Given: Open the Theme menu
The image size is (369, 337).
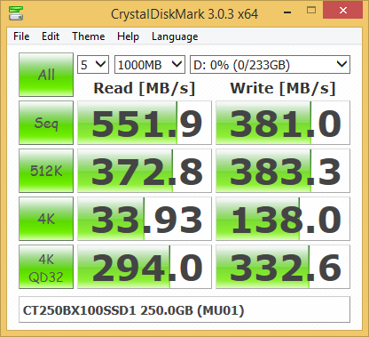Looking at the screenshot, I should coord(89,36).
